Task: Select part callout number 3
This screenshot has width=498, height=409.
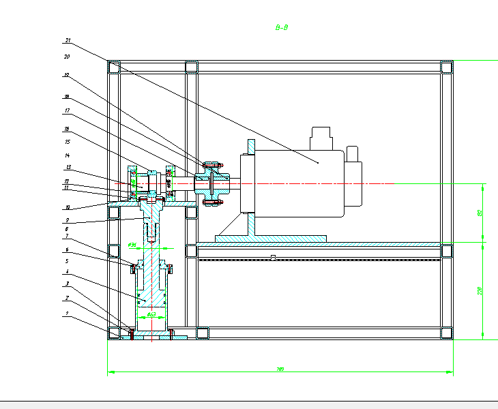Action: pos(67,284)
